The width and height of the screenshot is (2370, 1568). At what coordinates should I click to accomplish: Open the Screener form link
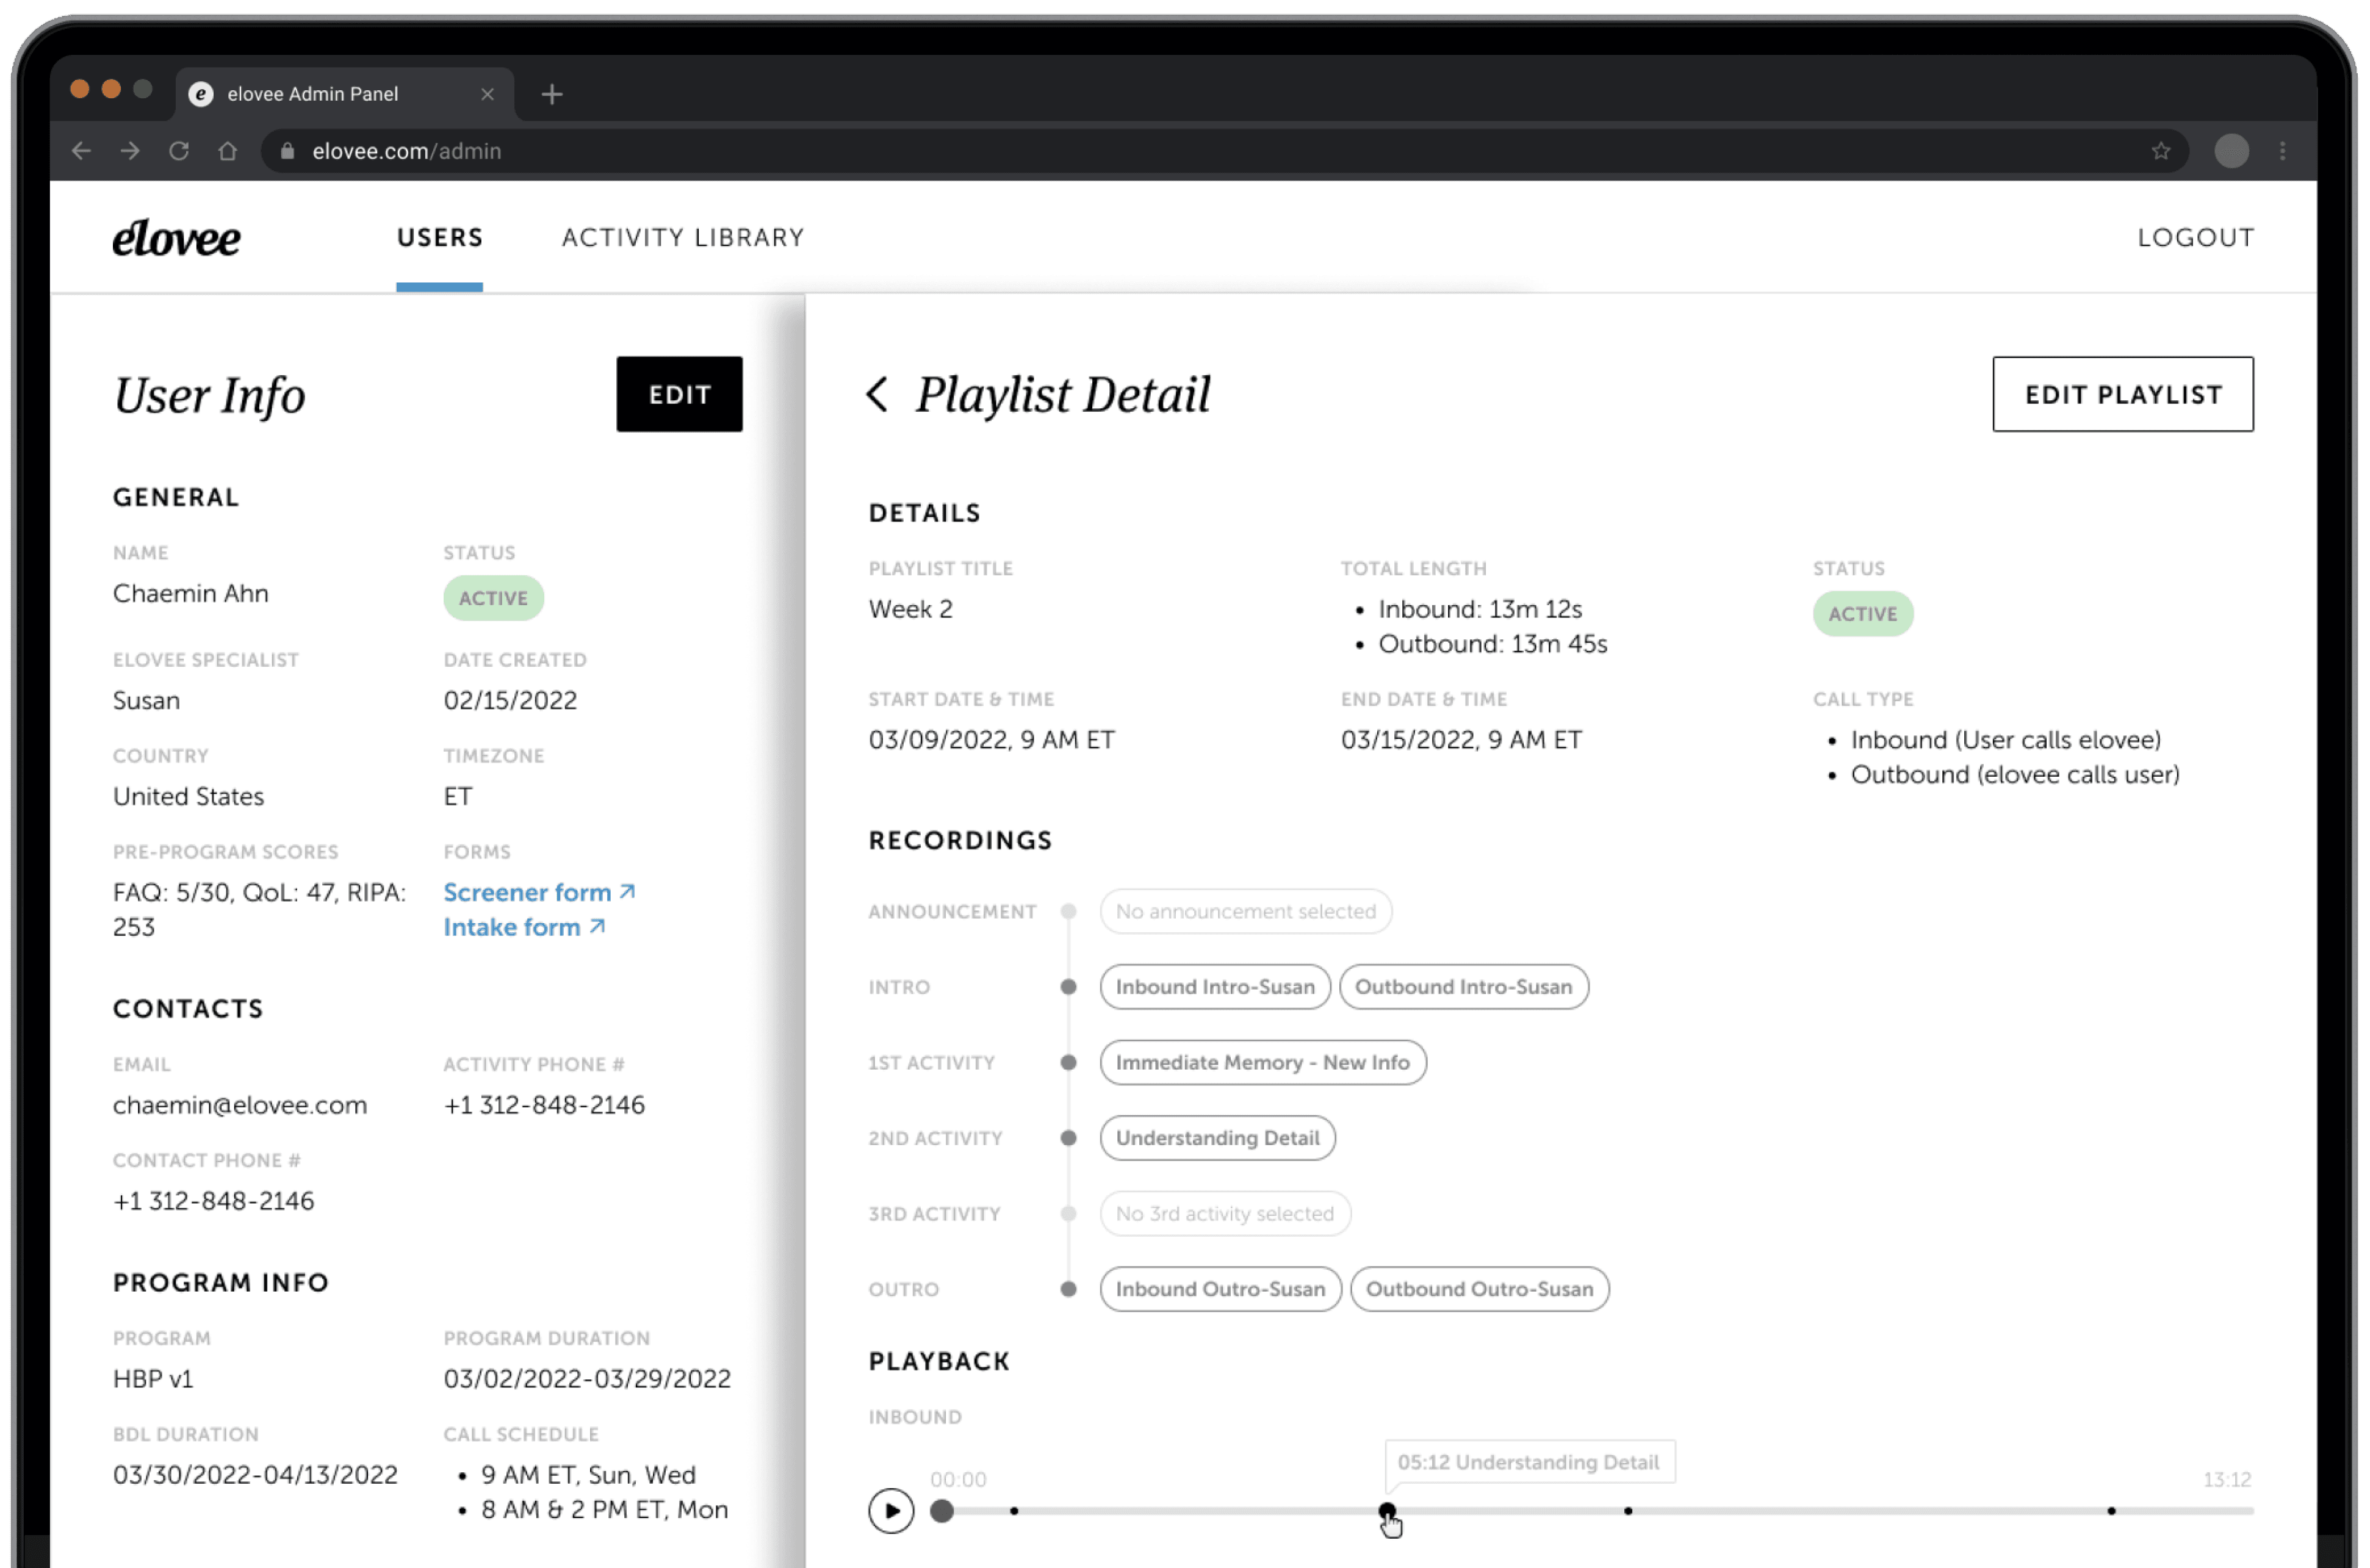point(540,892)
